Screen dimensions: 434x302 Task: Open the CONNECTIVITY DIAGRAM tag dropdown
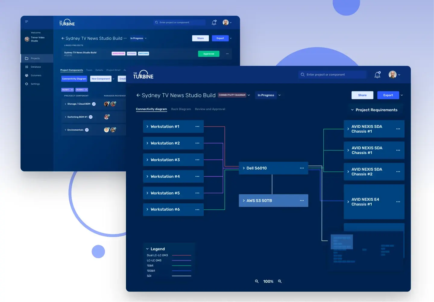click(x=249, y=95)
